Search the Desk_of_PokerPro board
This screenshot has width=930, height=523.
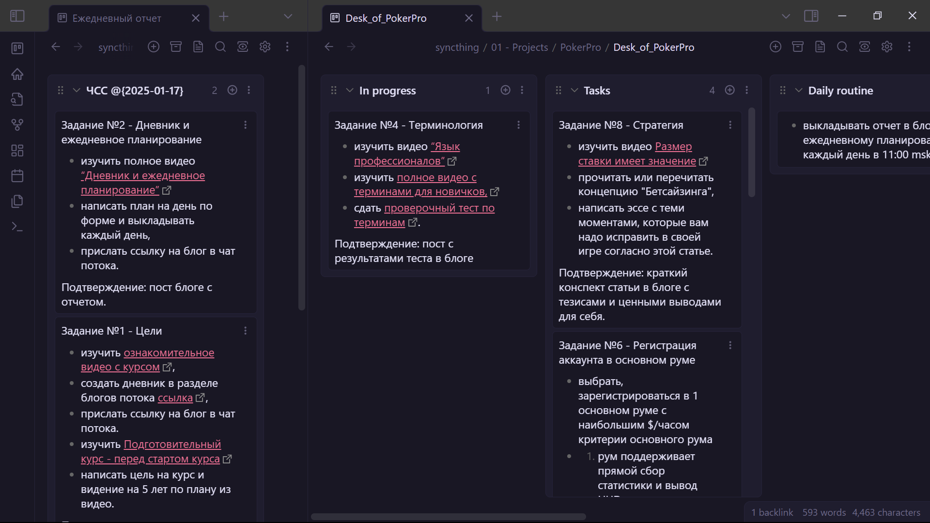842,46
